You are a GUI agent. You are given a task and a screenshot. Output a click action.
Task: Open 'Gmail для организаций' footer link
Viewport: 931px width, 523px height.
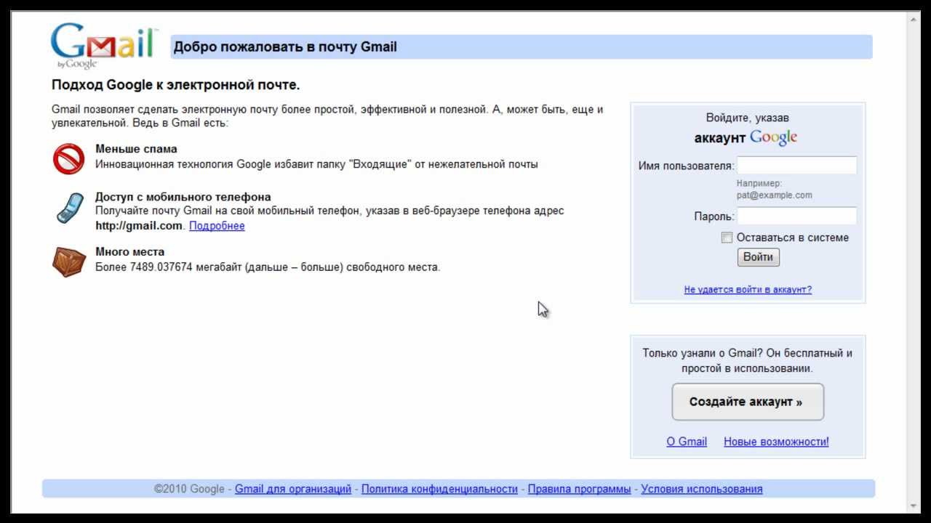(x=292, y=489)
